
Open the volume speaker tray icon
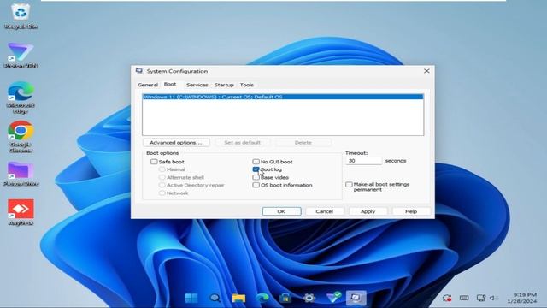click(x=492, y=298)
